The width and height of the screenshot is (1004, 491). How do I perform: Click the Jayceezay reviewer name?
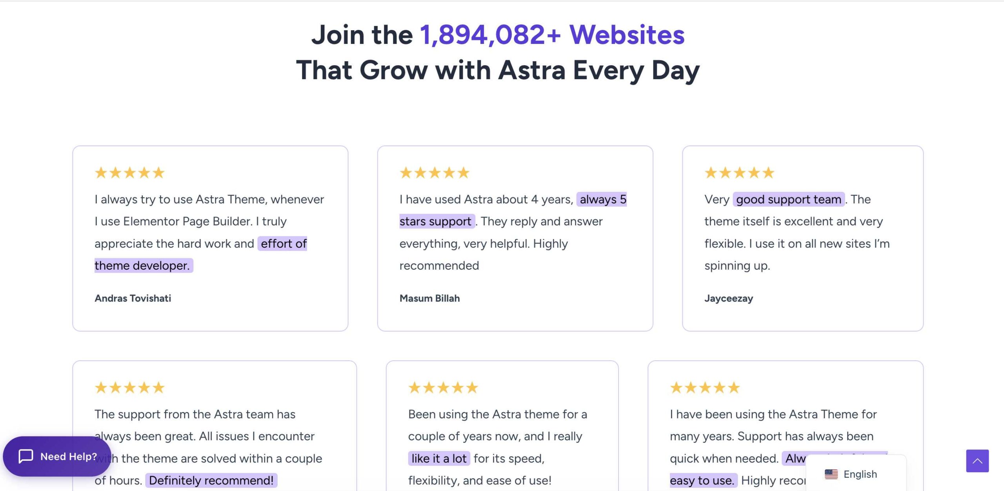coord(729,298)
